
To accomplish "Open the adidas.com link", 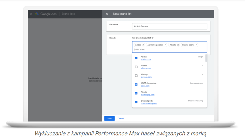I will coord(146,59).
